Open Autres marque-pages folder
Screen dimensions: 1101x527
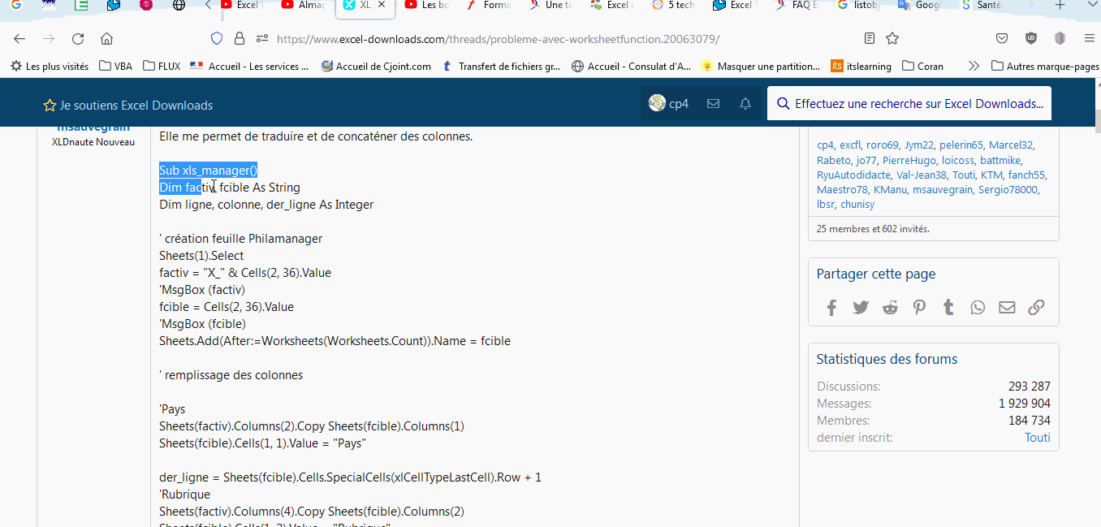pyautogui.click(x=1045, y=66)
